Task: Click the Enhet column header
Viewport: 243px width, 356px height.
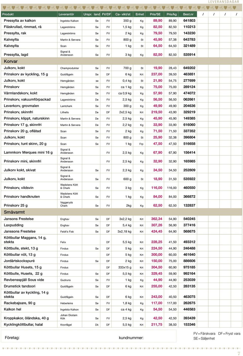Action: (139, 14)
